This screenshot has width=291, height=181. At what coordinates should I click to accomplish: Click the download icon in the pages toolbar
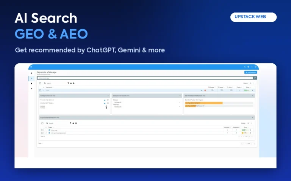tap(73, 123)
